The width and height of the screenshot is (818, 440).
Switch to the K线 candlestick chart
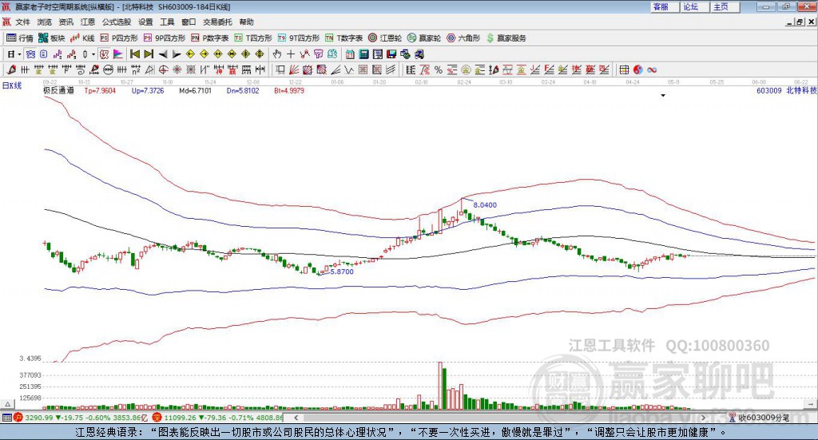tap(82, 38)
